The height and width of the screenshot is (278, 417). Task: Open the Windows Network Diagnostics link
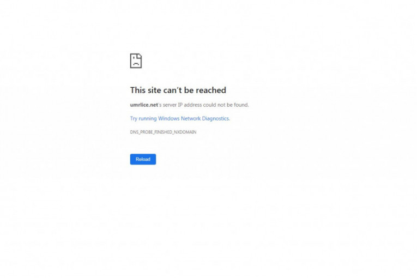[180, 119]
